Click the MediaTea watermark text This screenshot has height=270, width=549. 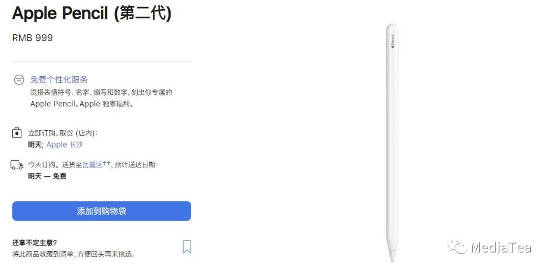coord(501,247)
